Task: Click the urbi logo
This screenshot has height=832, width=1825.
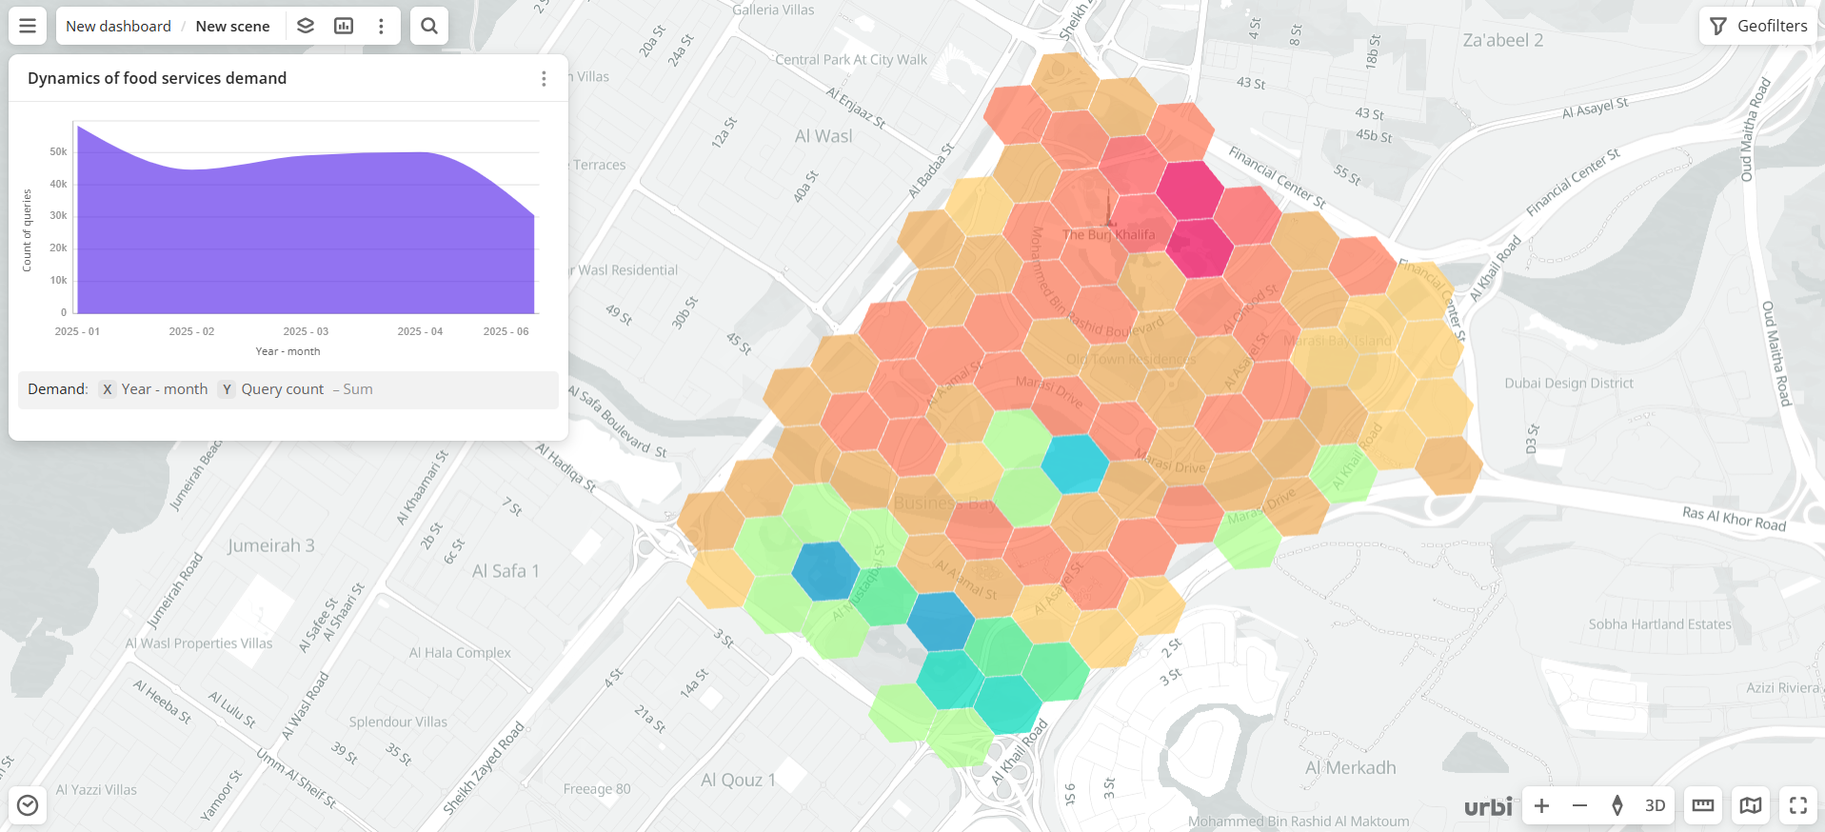Action: pyautogui.click(x=1487, y=806)
